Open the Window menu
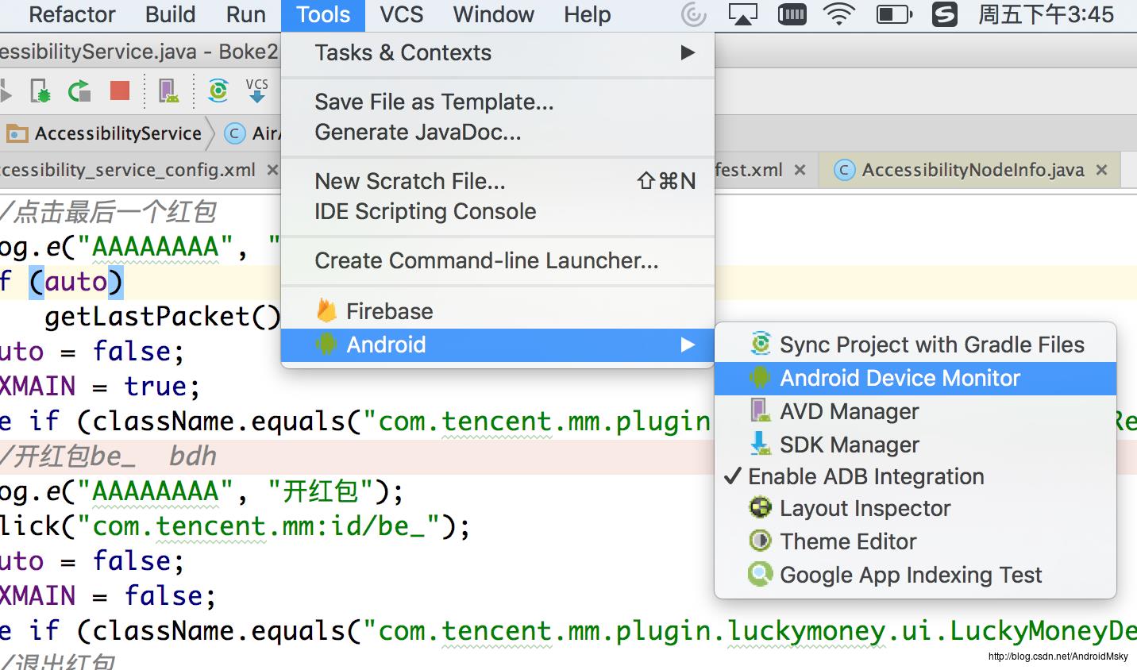Viewport: 1137px width, 670px height. [493, 14]
